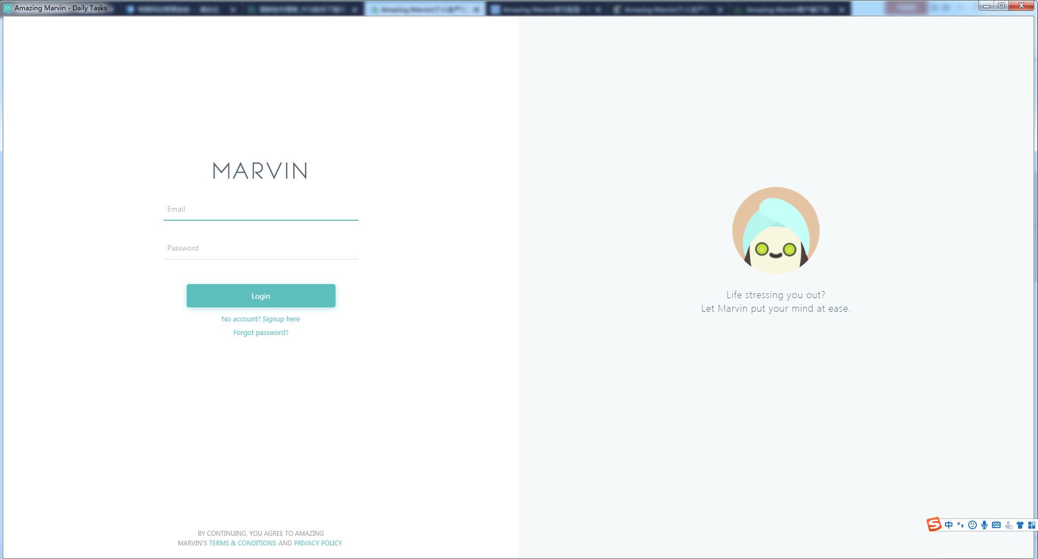This screenshot has width=1038, height=559.
Task: Open the IME toolbox grid icon
Action: click(1032, 525)
